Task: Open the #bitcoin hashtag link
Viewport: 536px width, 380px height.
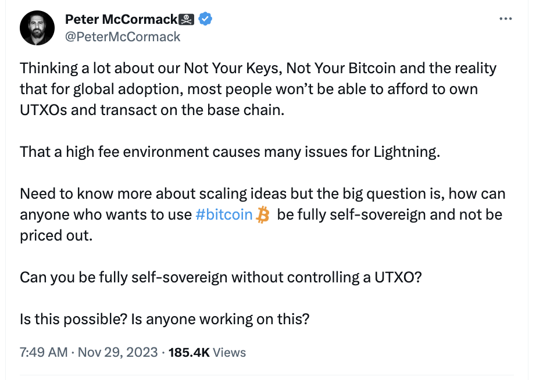Action: (224, 214)
